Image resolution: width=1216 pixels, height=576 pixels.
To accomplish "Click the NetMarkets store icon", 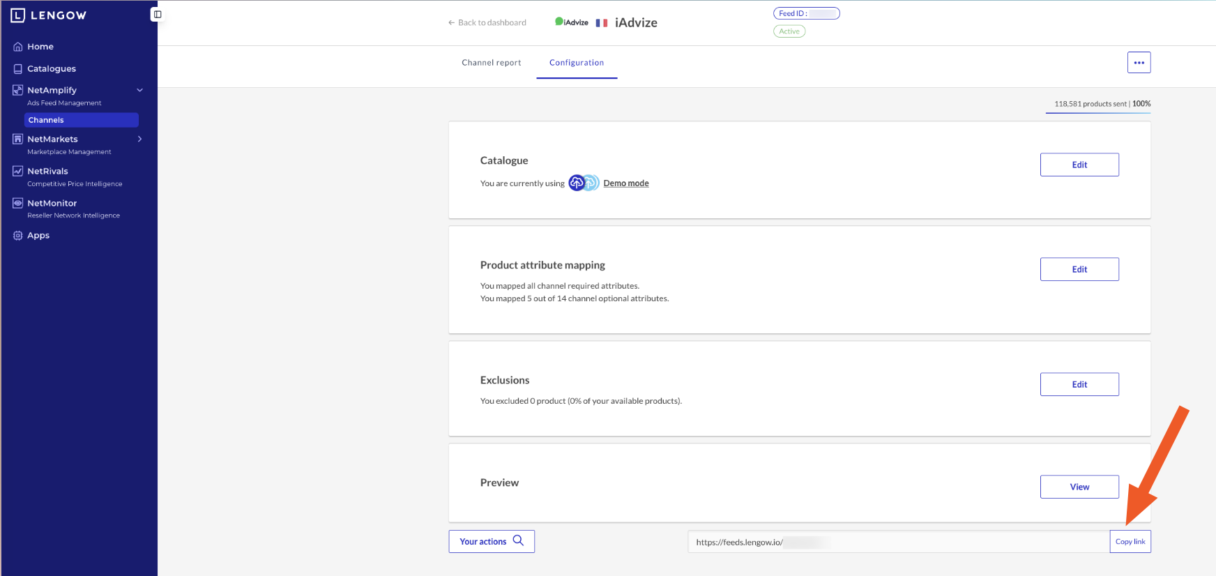I will (18, 139).
